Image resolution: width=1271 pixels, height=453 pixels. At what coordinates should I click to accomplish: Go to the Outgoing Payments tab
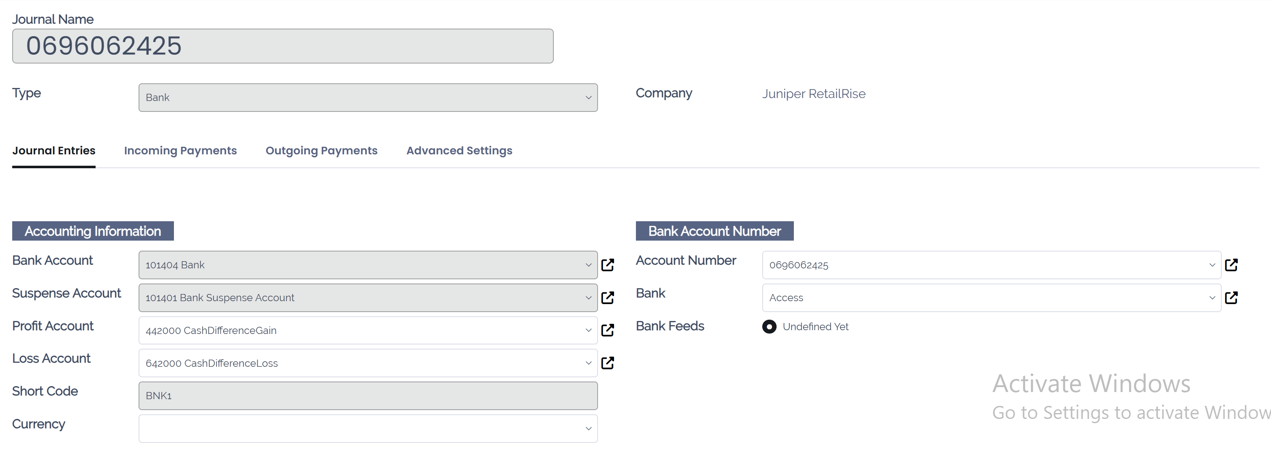coord(321,151)
